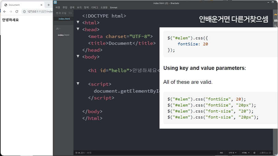Click the browser forward arrow

[x=11, y=12]
